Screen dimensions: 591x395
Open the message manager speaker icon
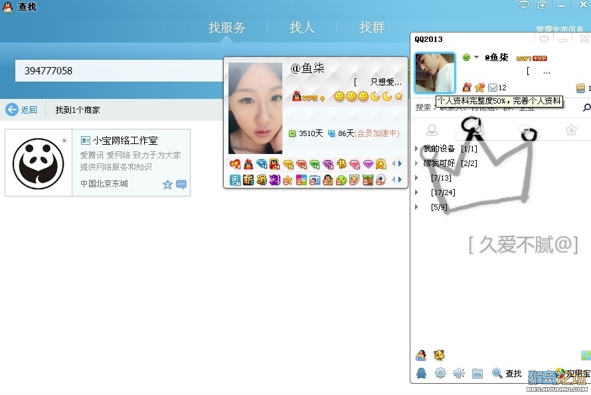click(459, 373)
